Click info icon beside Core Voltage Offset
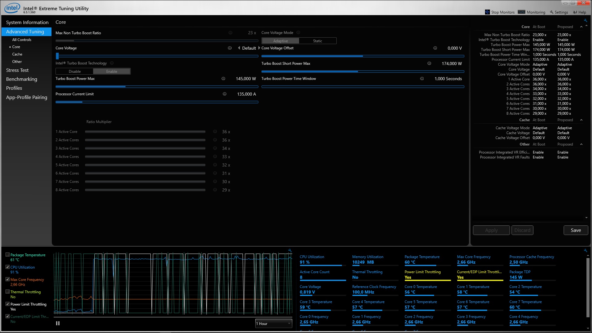 [x=435, y=48]
